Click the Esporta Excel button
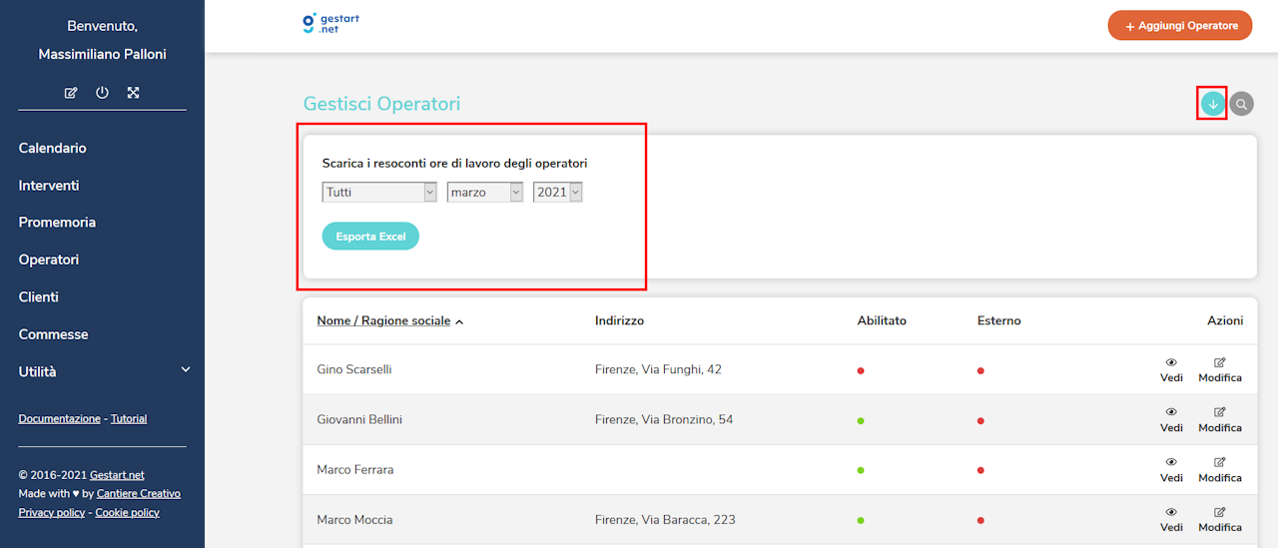 click(x=370, y=237)
